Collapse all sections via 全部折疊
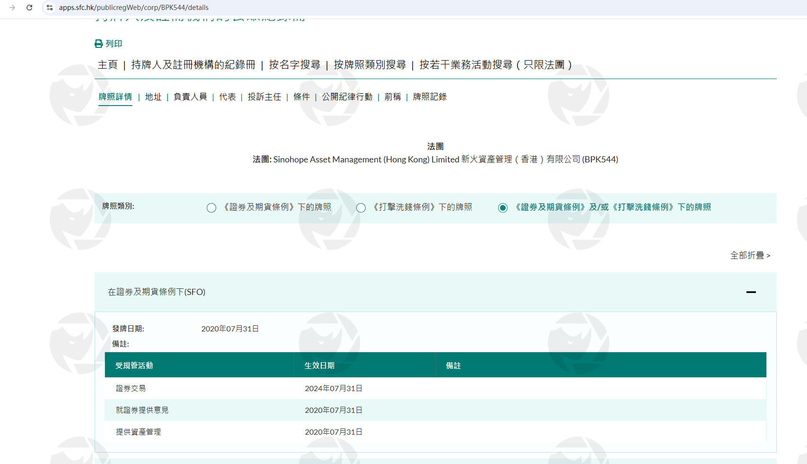The width and height of the screenshot is (807, 464). pos(750,255)
